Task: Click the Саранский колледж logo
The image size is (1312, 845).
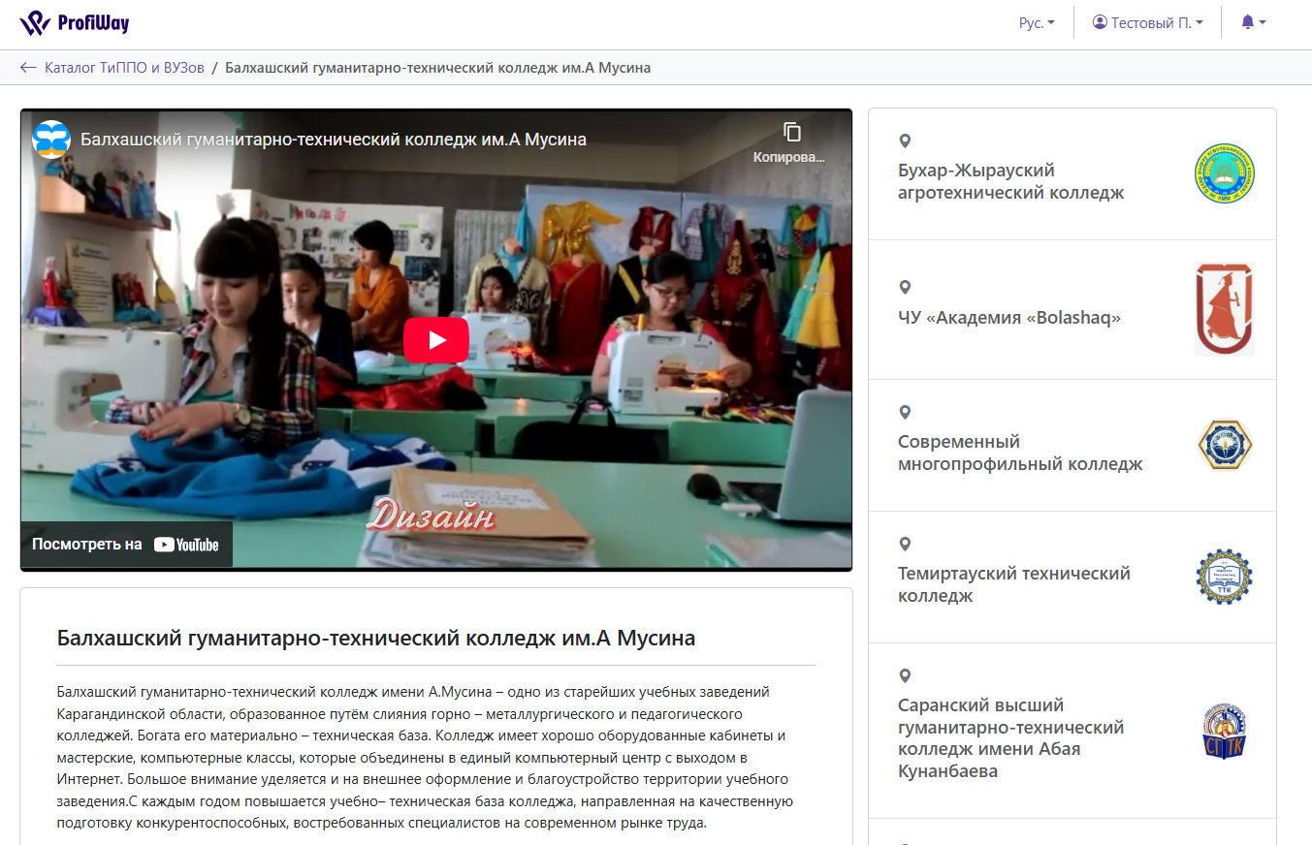Action: (x=1224, y=732)
